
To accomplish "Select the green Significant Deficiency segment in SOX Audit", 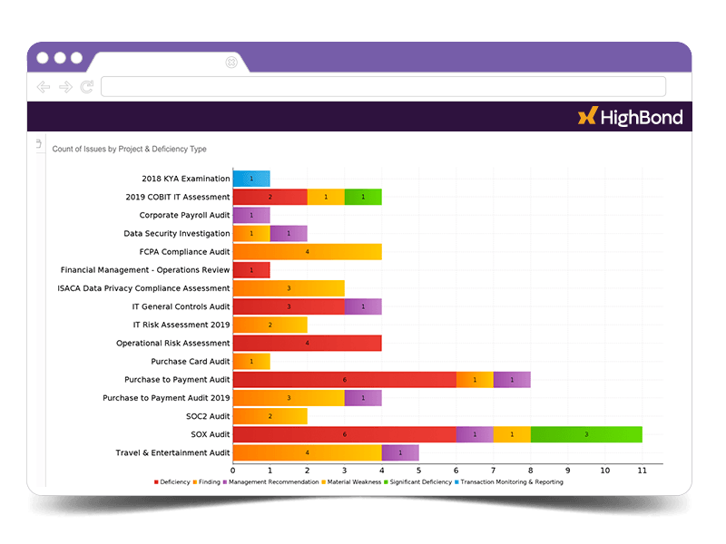I will click(585, 434).
